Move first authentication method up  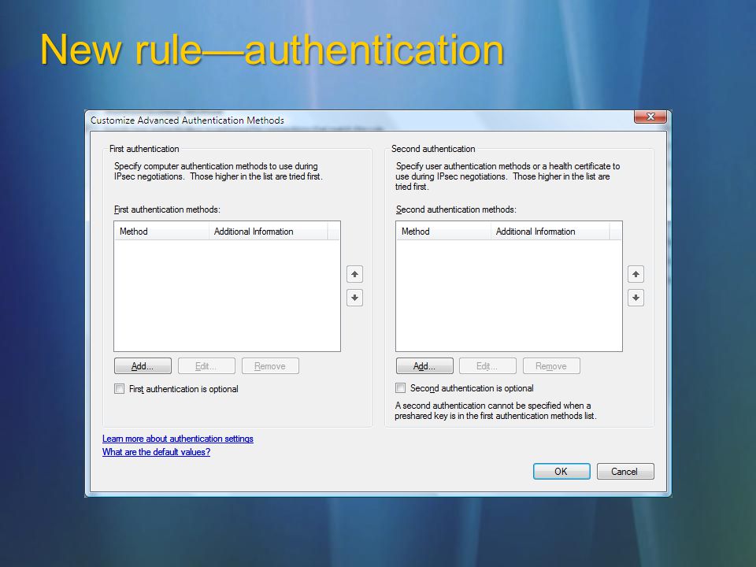354,274
